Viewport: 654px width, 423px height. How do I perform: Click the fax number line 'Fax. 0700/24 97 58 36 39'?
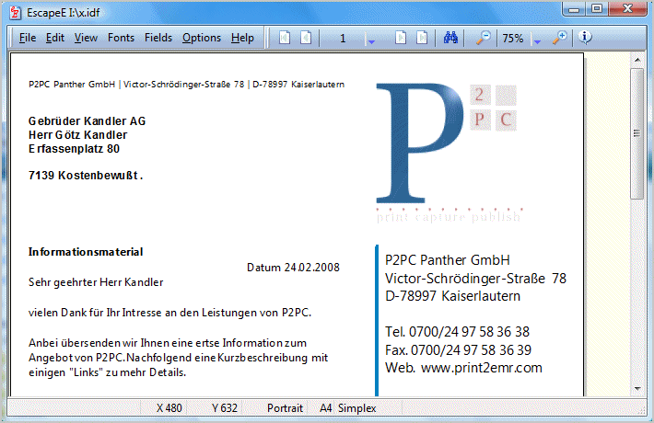(x=458, y=349)
